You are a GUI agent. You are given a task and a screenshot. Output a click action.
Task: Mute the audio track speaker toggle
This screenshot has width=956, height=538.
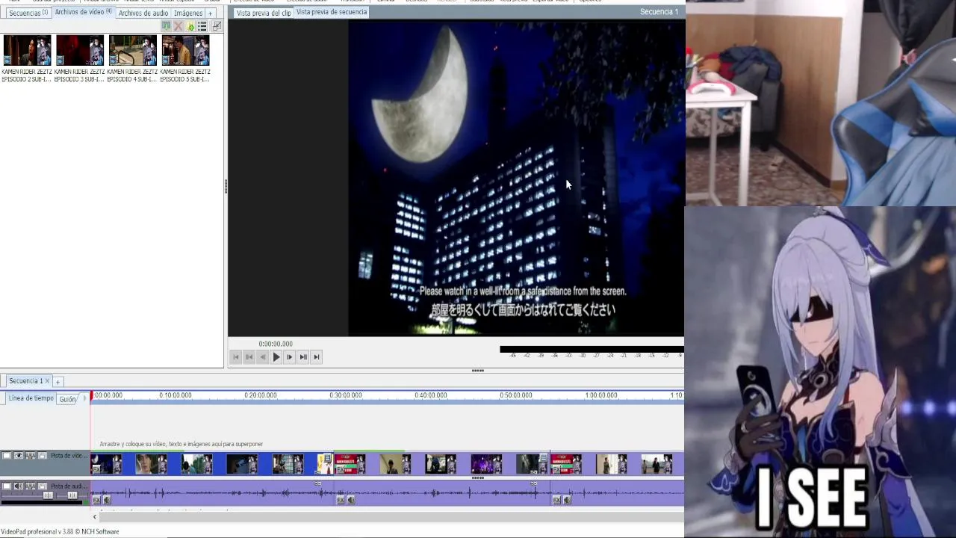(19, 486)
